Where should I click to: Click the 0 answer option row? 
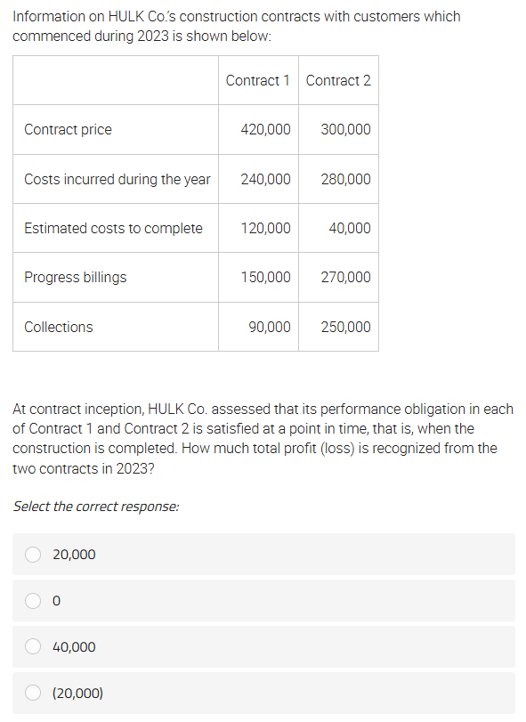tap(263, 601)
